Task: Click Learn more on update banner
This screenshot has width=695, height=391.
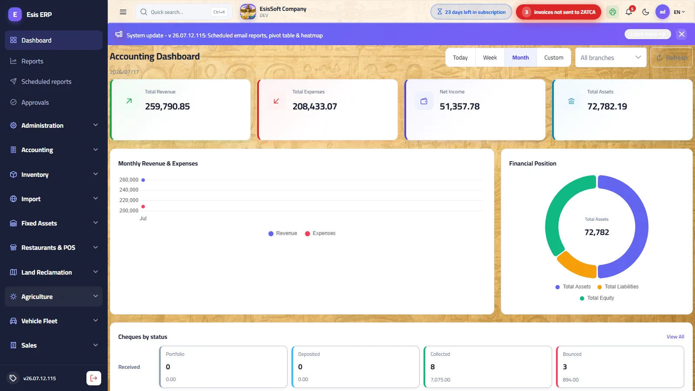Action: [648, 34]
